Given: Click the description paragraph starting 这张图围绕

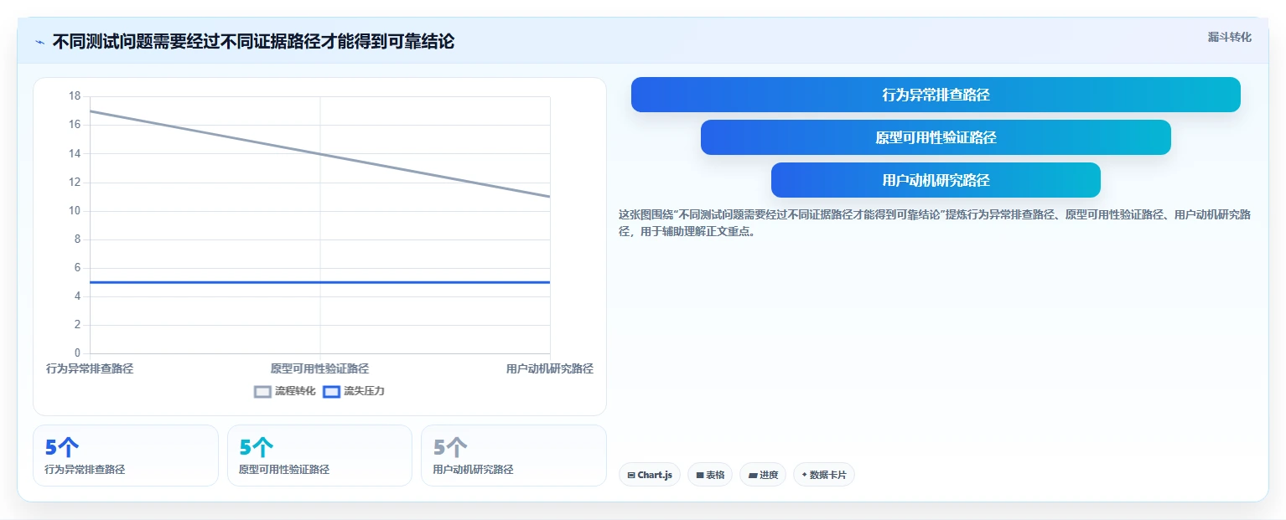Looking at the screenshot, I should coord(935,223).
